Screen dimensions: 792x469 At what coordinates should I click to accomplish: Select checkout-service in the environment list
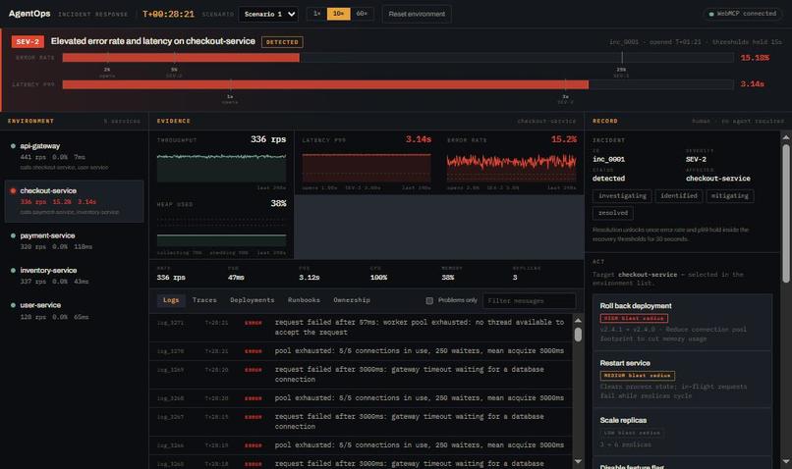(75, 201)
